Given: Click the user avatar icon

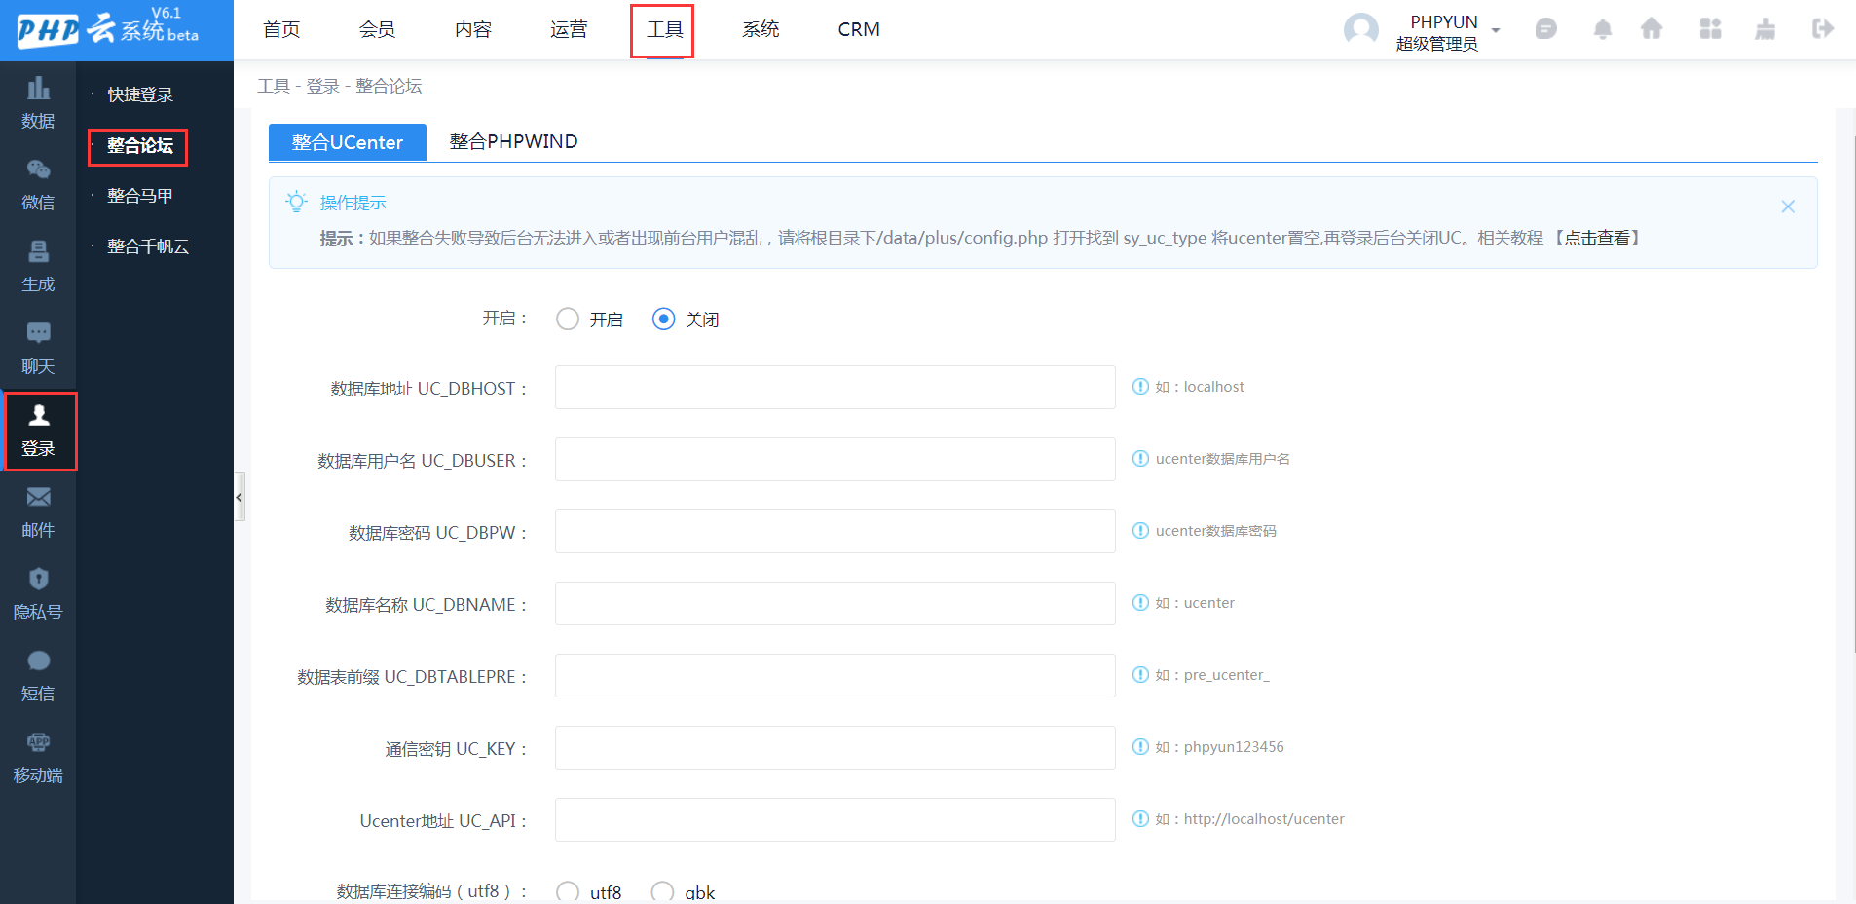Looking at the screenshot, I should tap(1361, 29).
